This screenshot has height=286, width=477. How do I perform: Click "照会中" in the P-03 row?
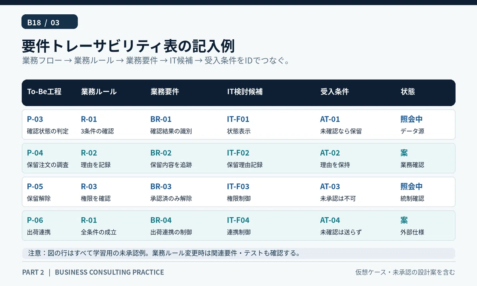pyautogui.click(x=411, y=119)
